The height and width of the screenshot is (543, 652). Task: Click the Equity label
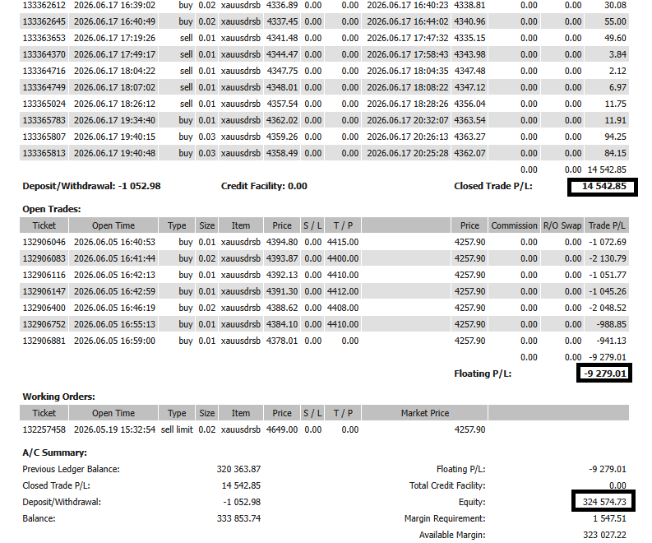[x=472, y=502]
